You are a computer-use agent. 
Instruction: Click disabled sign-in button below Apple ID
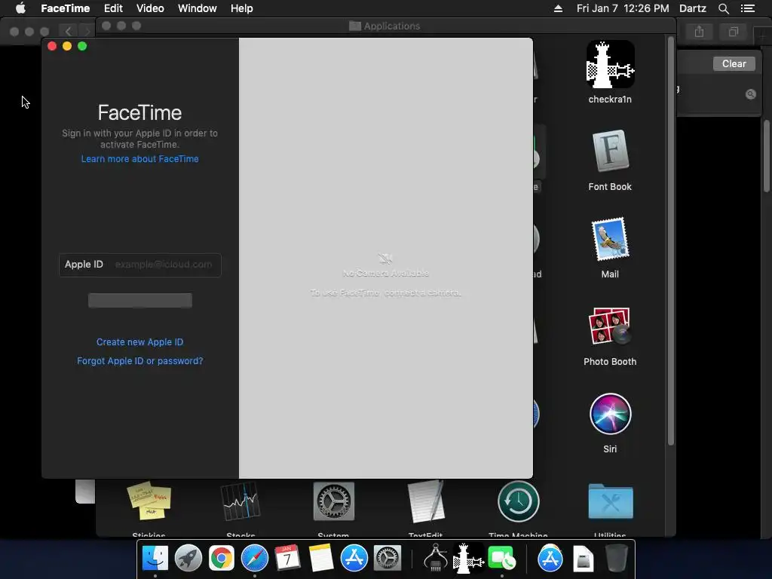139,300
